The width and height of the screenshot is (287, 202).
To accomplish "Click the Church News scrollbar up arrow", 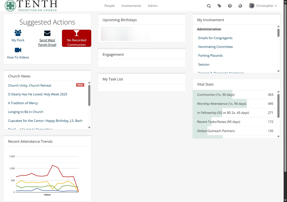I will [89, 83].
